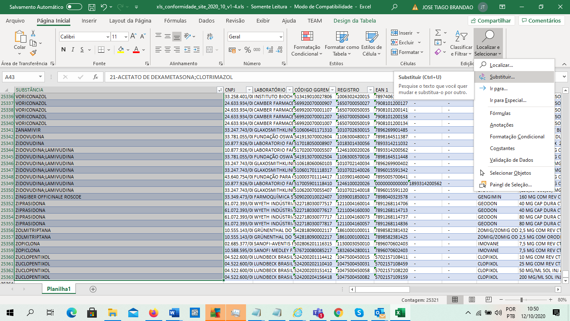Click the Windows Start button
The image size is (570, 321).
pyautogui.click(x=10, y=312)
